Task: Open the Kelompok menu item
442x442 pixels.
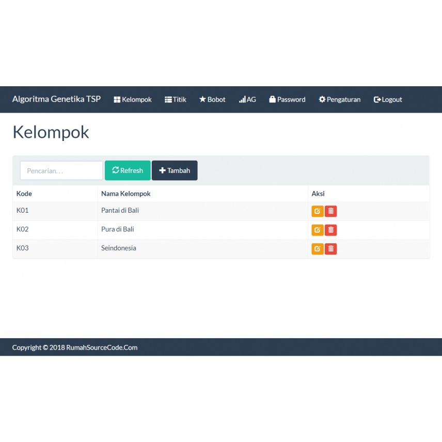Action: tap(133, 100)
